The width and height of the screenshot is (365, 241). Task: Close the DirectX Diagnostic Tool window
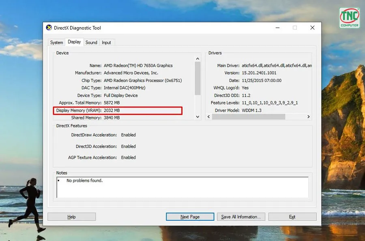(x=312, y=28)
